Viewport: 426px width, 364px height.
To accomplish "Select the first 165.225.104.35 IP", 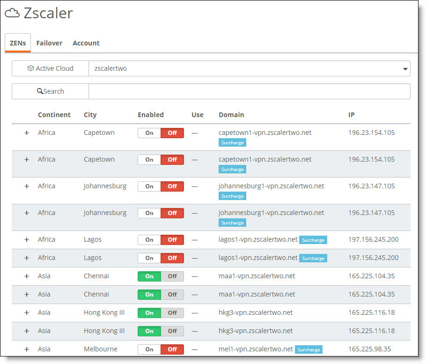I will click(x=371, y=276).
